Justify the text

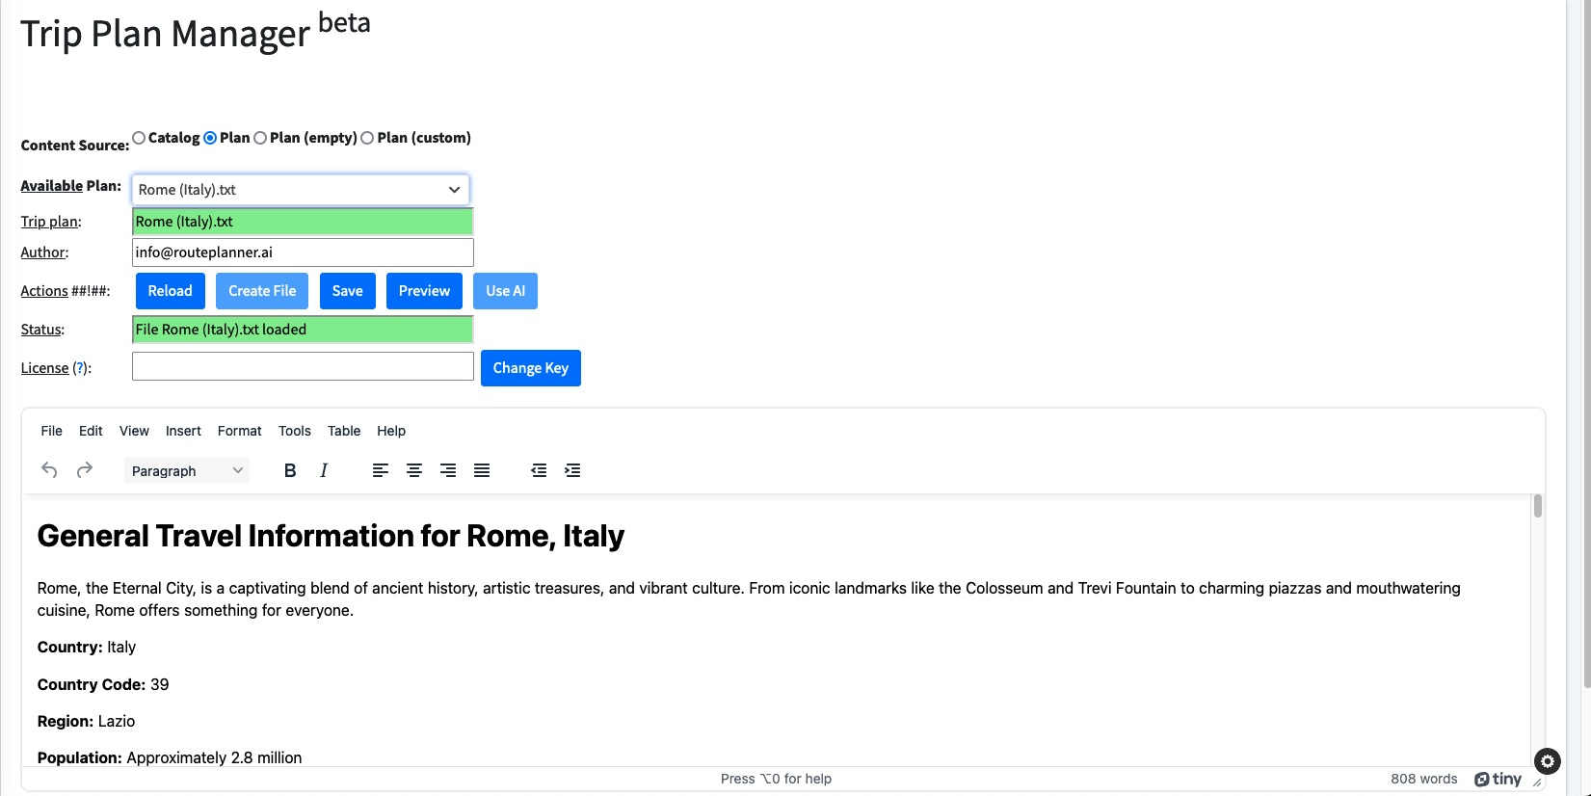tap(482, 470)
